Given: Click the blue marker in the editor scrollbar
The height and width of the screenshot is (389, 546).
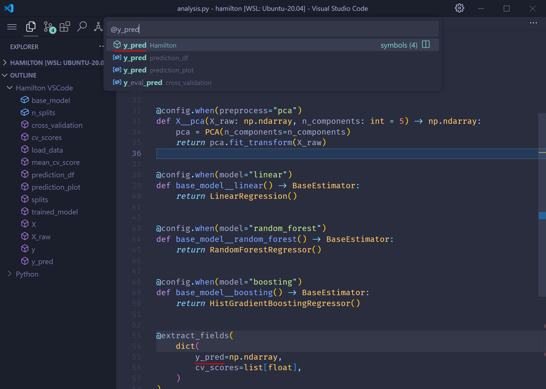Looking at the screenshot, I should pos(542,215).
